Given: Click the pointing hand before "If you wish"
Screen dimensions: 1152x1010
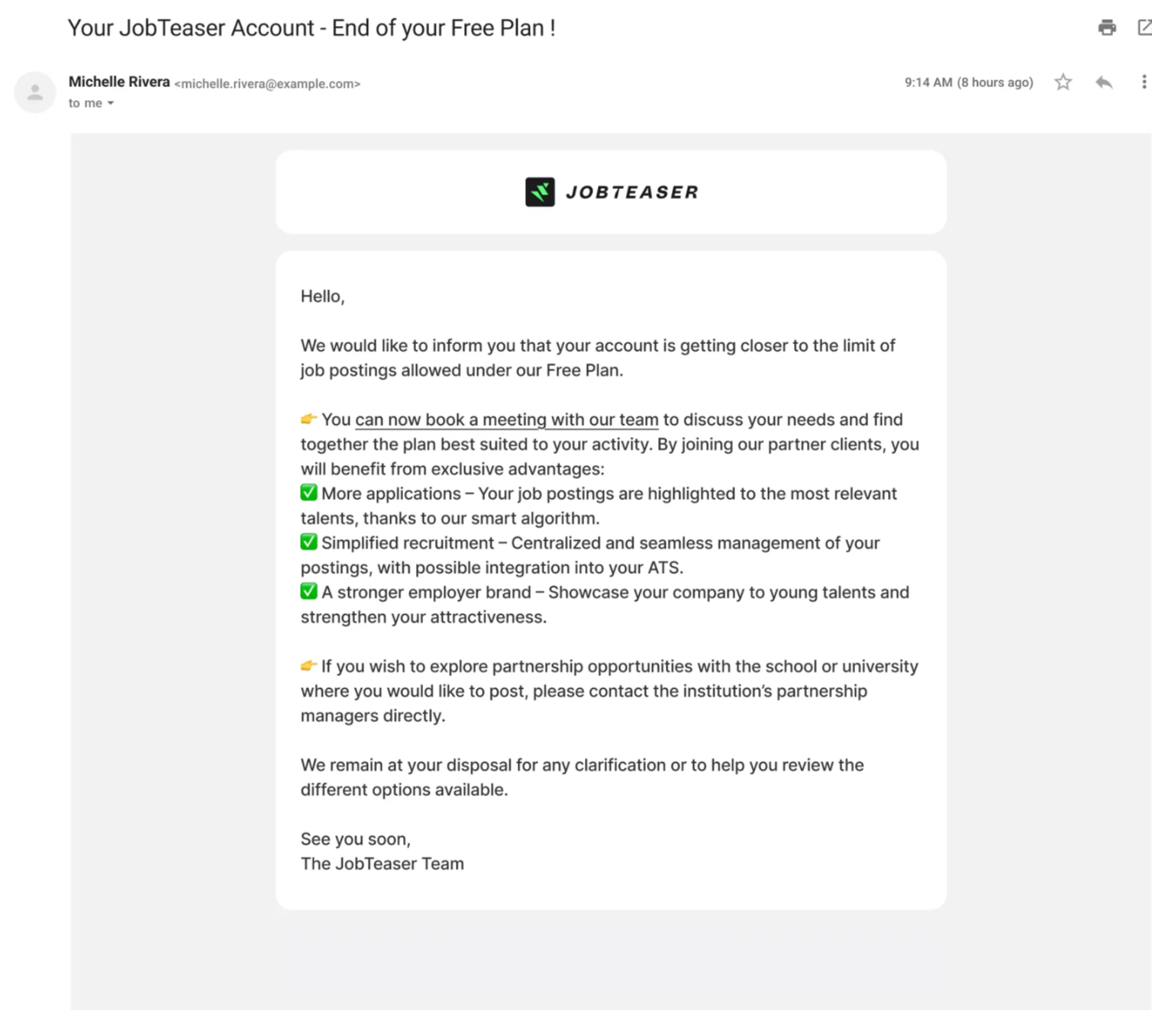Looking at the screenshot, I should coord(308,666).
